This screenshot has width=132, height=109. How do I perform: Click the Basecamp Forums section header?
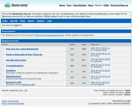tap(66, 41)
